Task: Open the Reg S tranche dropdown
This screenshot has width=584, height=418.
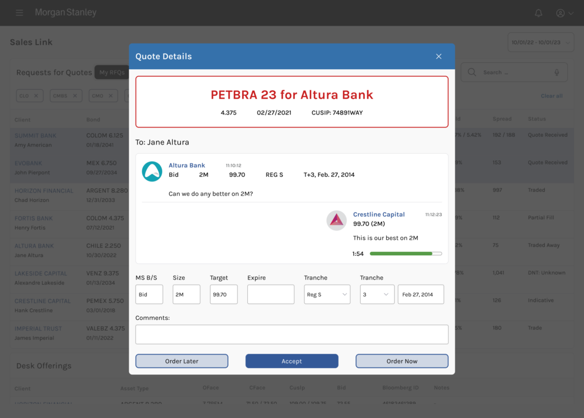Action: tap(327, 294)
